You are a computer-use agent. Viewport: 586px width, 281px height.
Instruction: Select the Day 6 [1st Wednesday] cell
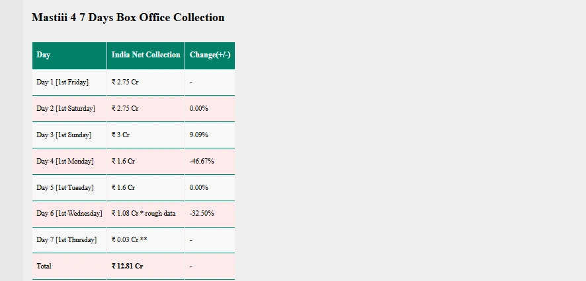click(69, 214)
